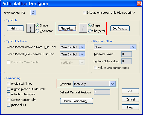The image size is (143, 115).
Task: Click the Articulation number down arrow
Action: (33, 14)
